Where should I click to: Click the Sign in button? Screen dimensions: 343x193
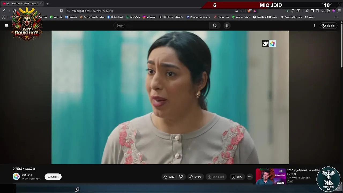(328, 25)
